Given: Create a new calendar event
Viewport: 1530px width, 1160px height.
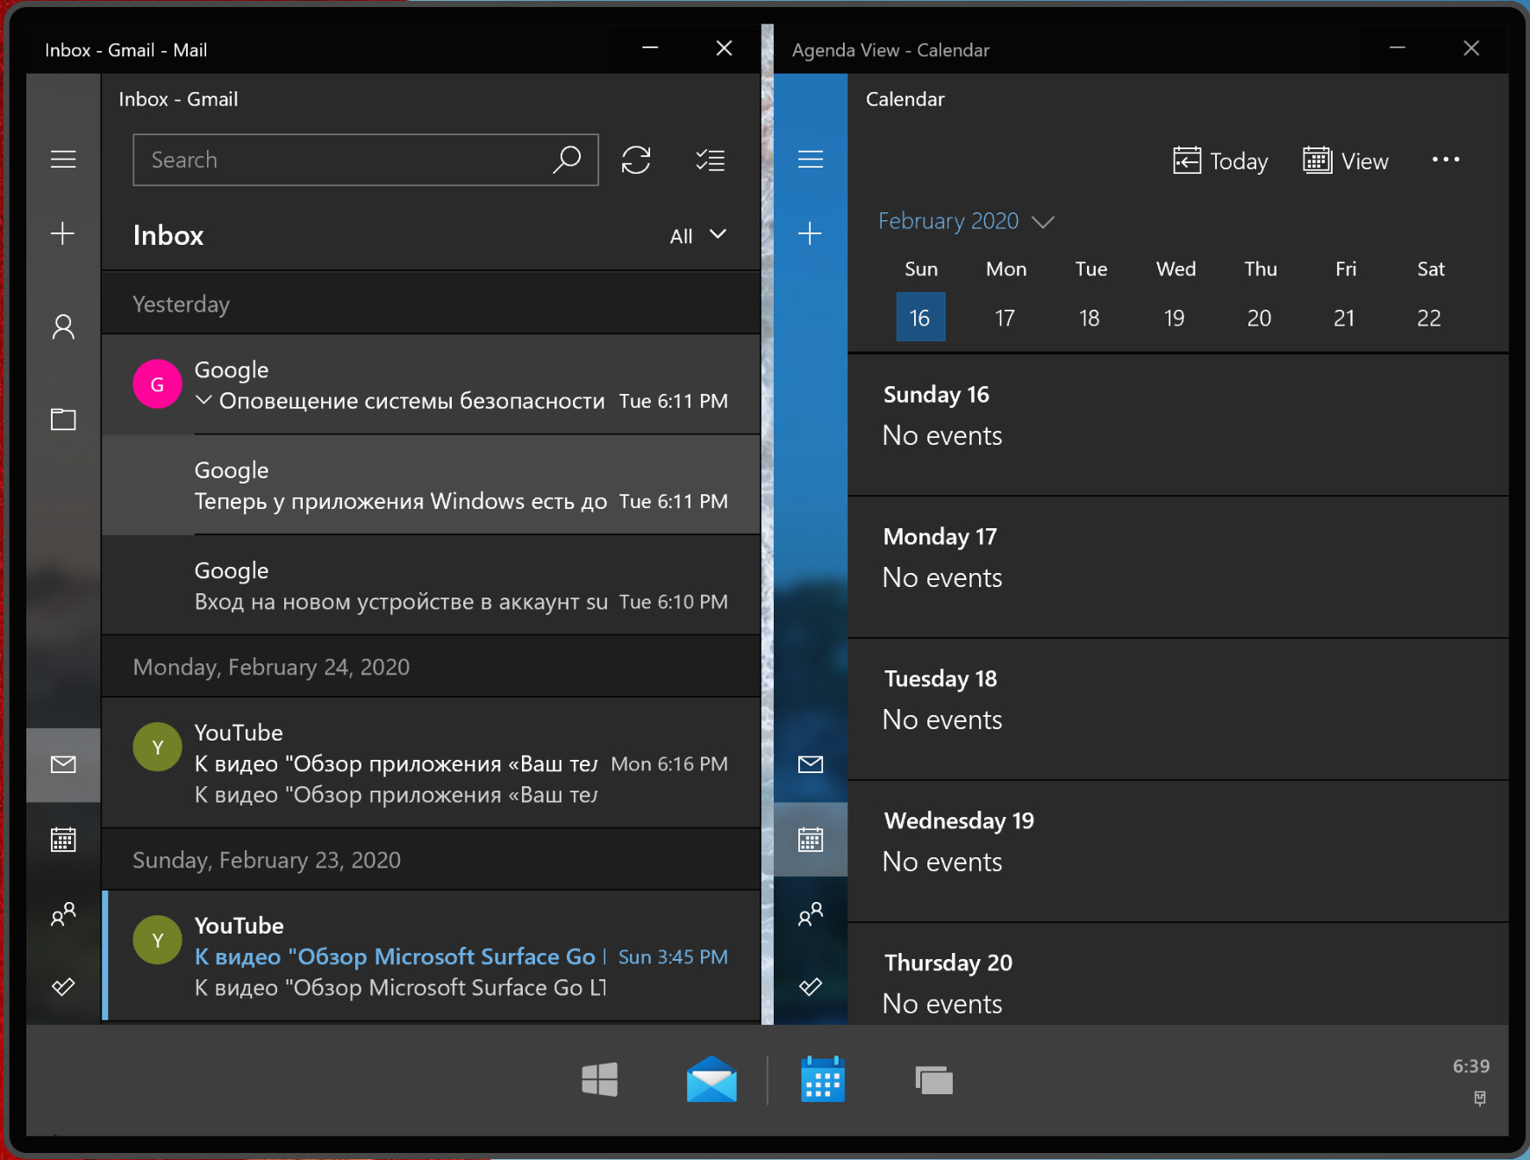Looking at the screenshot, I should tap(811, 233).
